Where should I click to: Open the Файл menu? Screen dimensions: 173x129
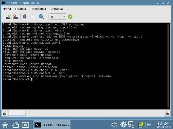point(7,9)
